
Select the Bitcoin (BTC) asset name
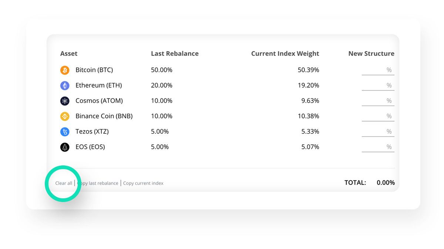tap(94, 70)
